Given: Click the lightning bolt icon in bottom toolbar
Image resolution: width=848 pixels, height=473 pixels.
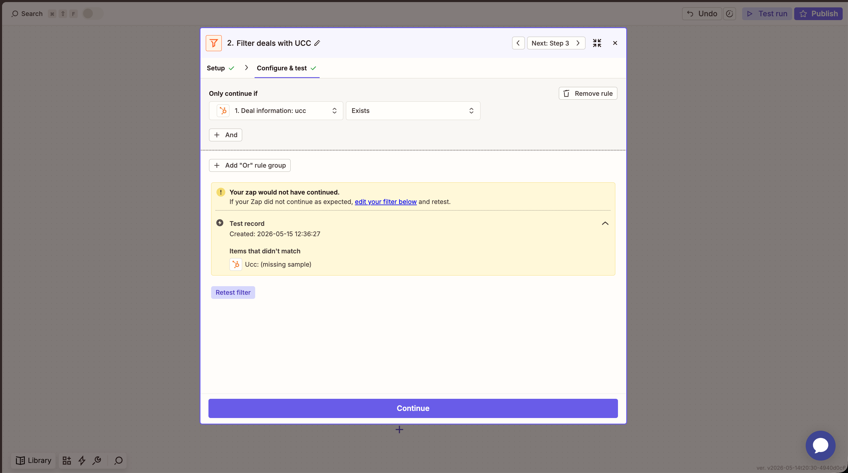Looking at the screenshot, I should pos(82,461).
